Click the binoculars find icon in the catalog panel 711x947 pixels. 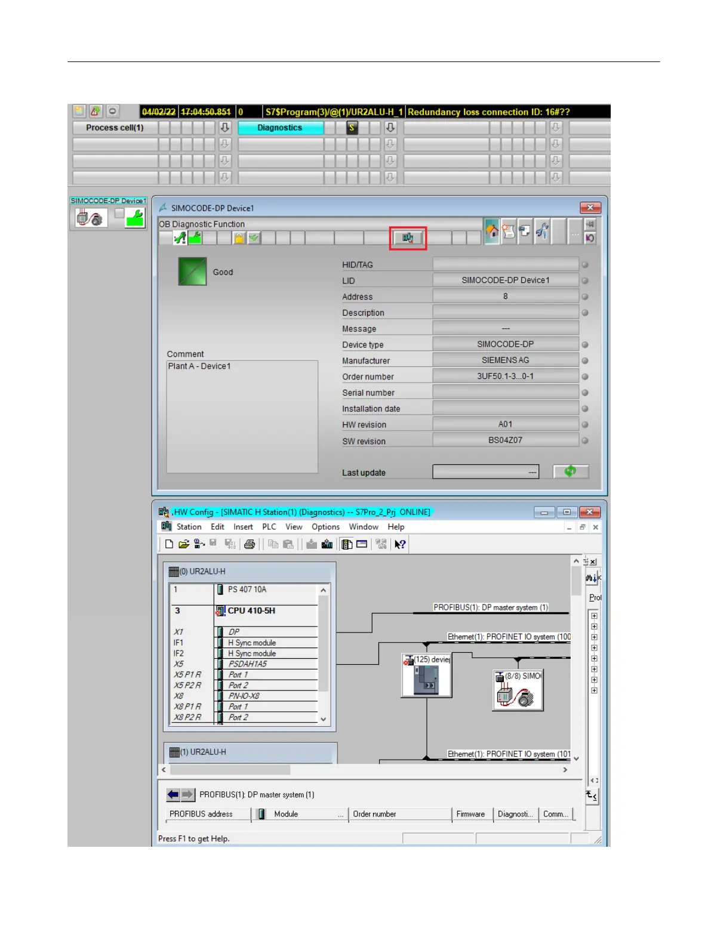[590, 578]
